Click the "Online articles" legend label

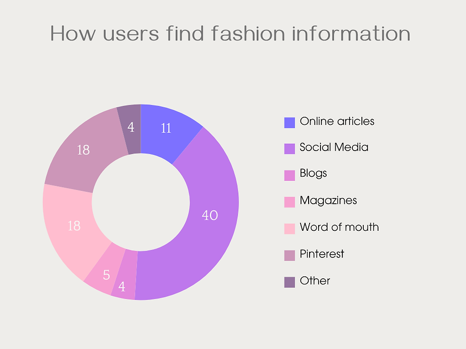[x=337, y=122]
